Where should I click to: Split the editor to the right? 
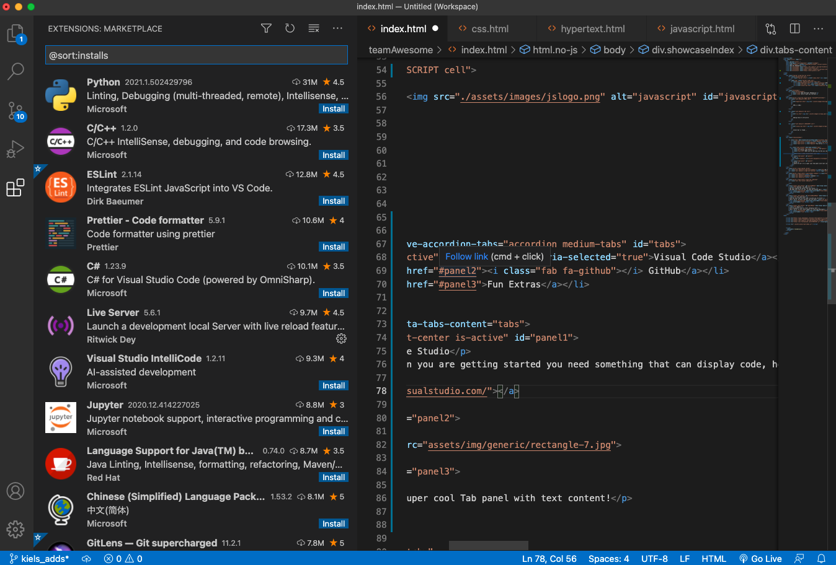coord(794,28)
